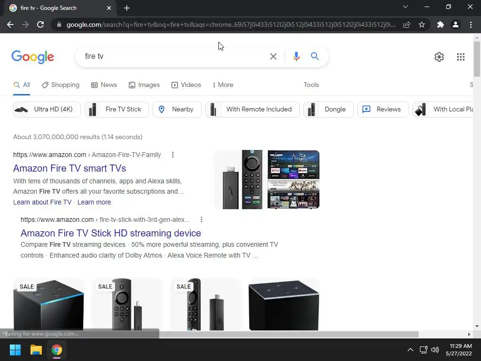Open the SALE Fire TV Cube product
This screenshot has width=481, height=361.
coord(48,305)
